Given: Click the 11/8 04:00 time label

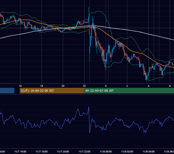Looking at the screenshot, I should pyautogui.click(x=148, y=151).
